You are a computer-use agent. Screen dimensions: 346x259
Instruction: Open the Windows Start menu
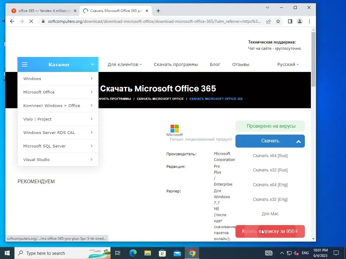[7, 253]
